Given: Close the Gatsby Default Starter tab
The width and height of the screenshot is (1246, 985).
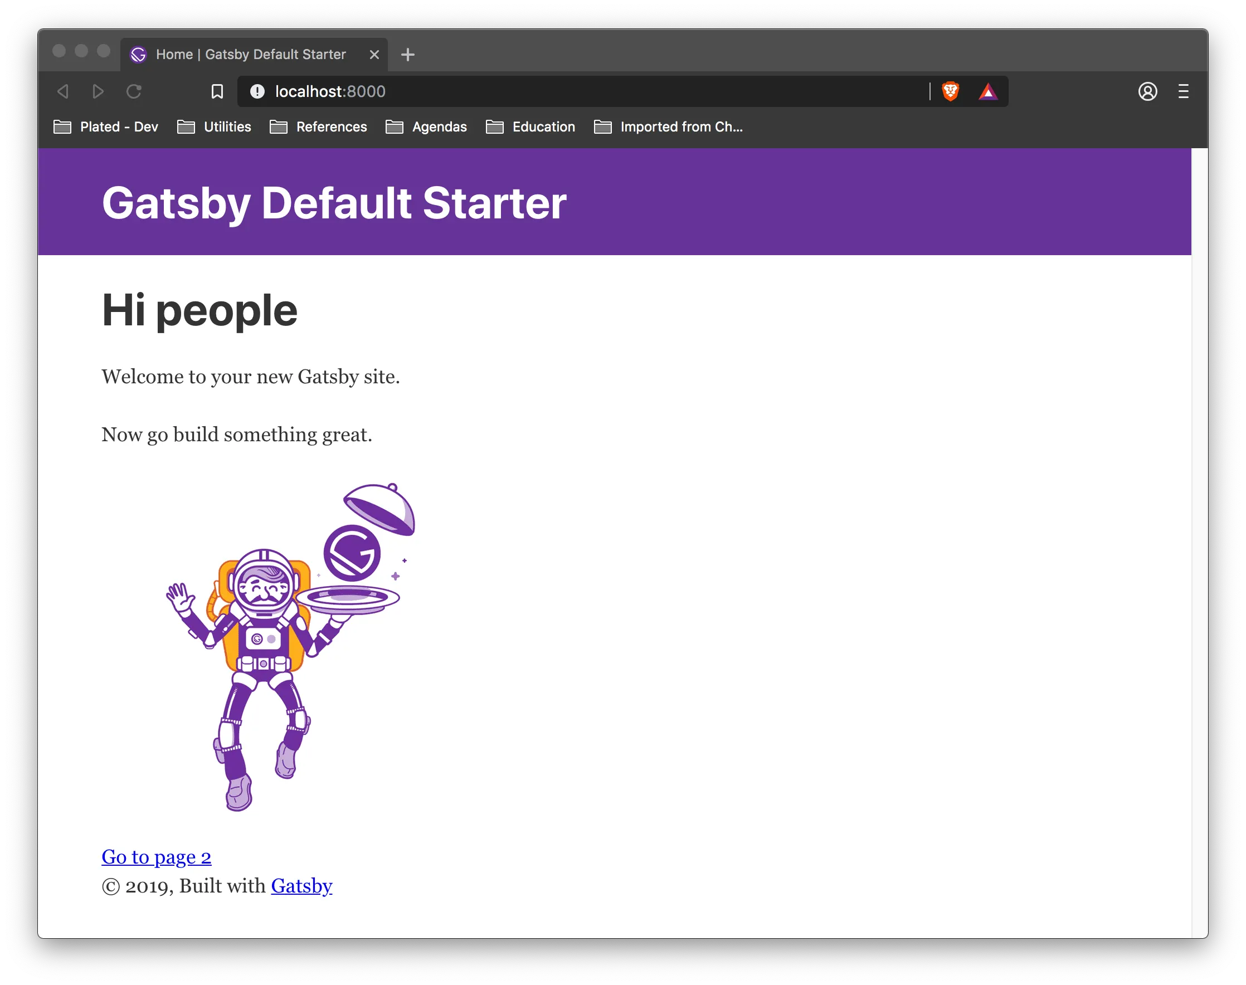Looking at the screenshot, I should tap(374, 54).
